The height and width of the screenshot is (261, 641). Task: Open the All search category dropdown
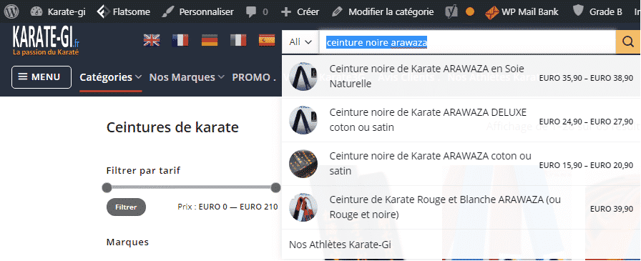(300, 42)
